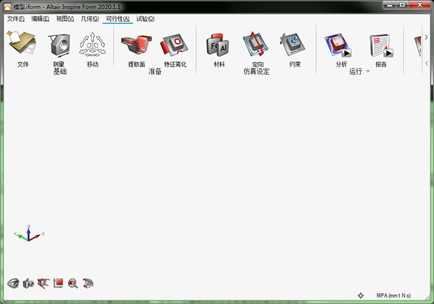Close the Altair Inspire Form window
This screenshot has height=304, width=434.
click(420, 5)
